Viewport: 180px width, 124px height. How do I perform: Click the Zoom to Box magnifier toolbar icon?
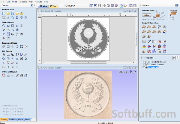coord(109,6)
